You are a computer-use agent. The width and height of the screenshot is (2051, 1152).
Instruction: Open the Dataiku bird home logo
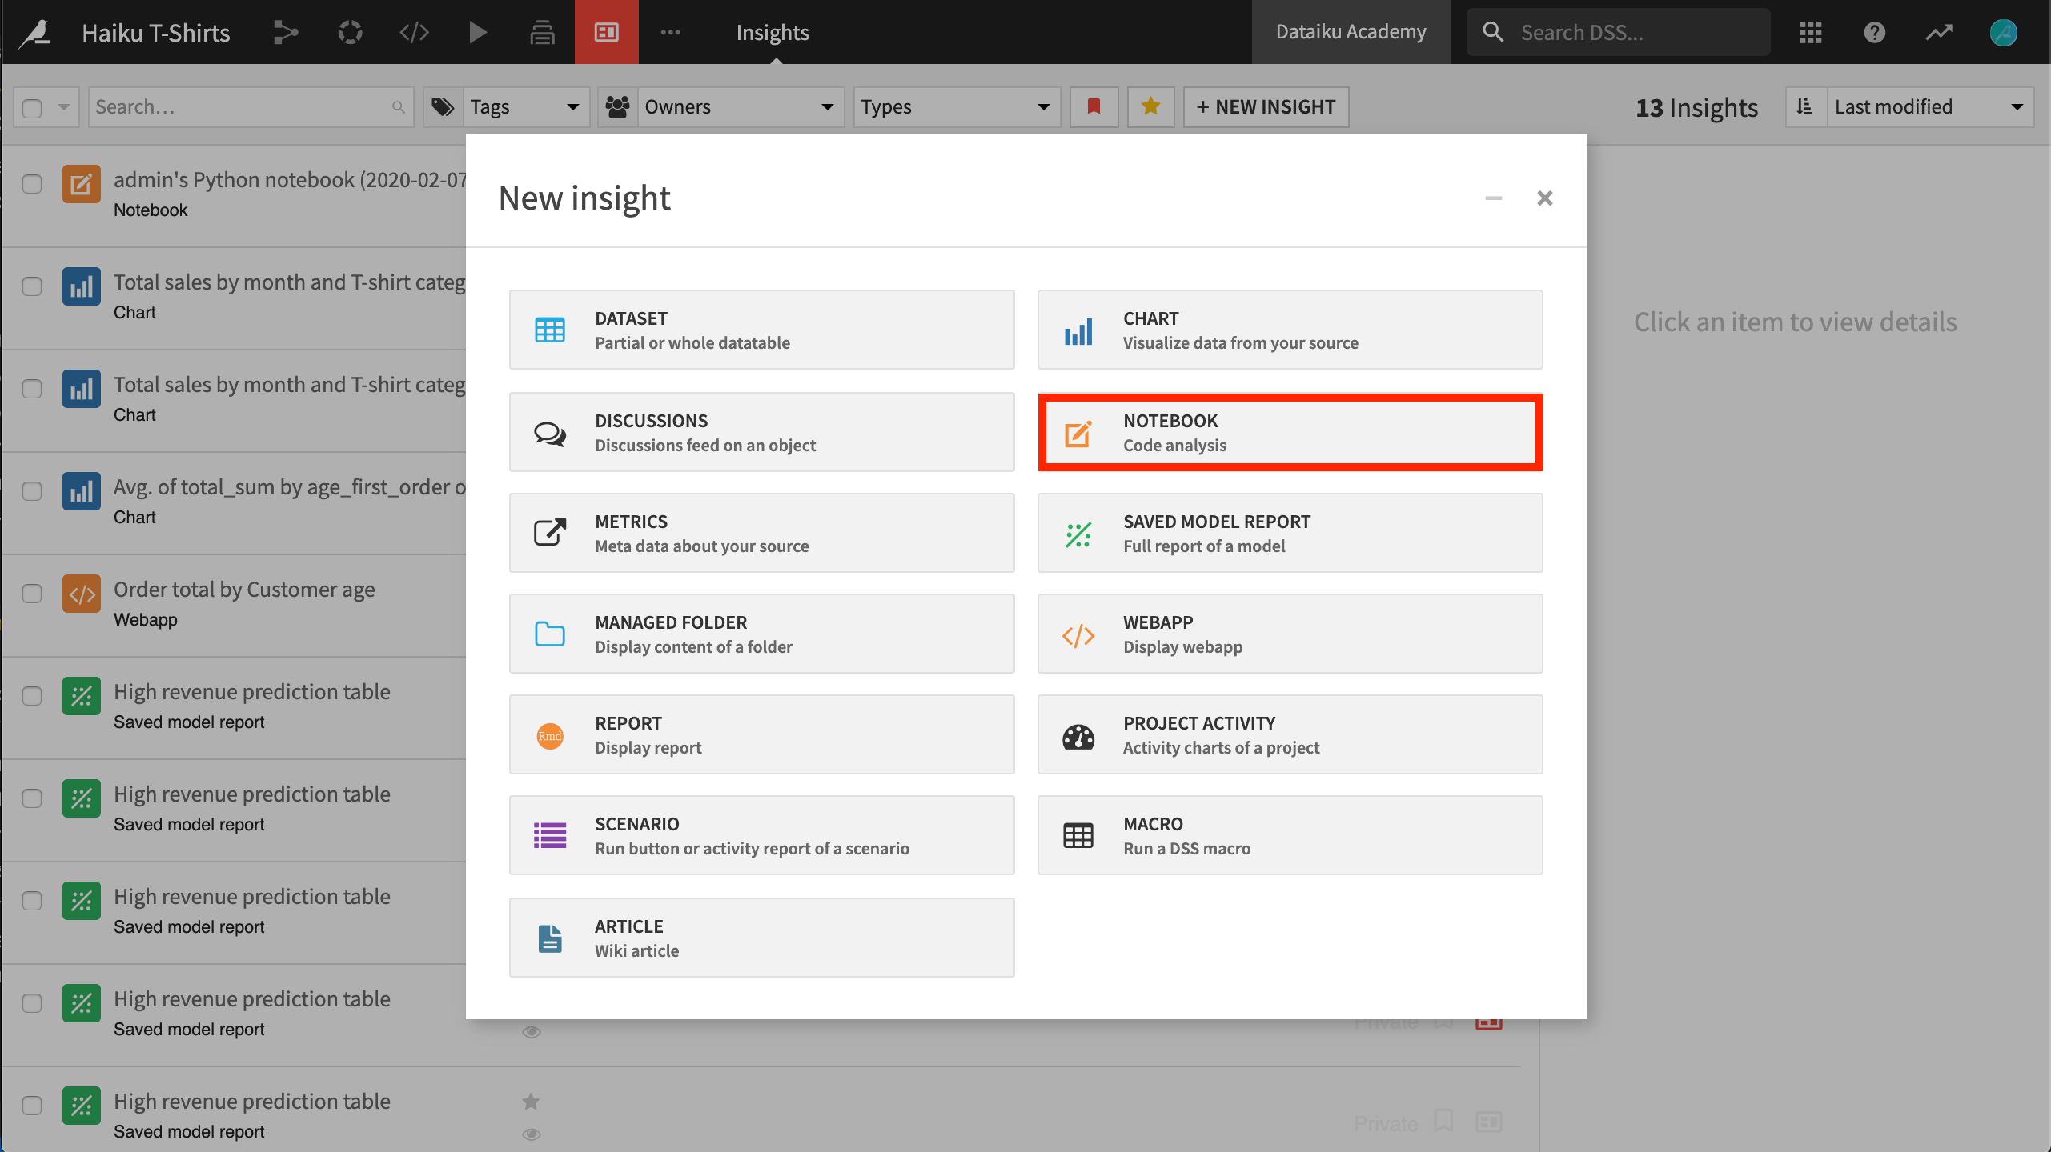(x=35, y=33)
